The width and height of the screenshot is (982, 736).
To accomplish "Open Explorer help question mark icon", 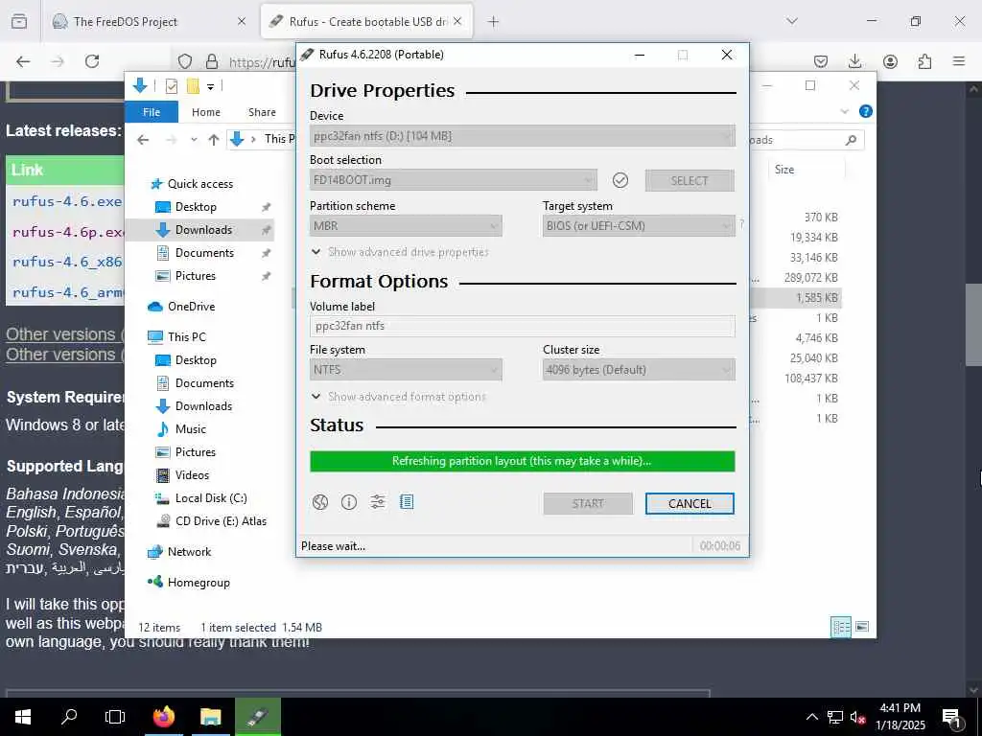I will click(866, 111).
